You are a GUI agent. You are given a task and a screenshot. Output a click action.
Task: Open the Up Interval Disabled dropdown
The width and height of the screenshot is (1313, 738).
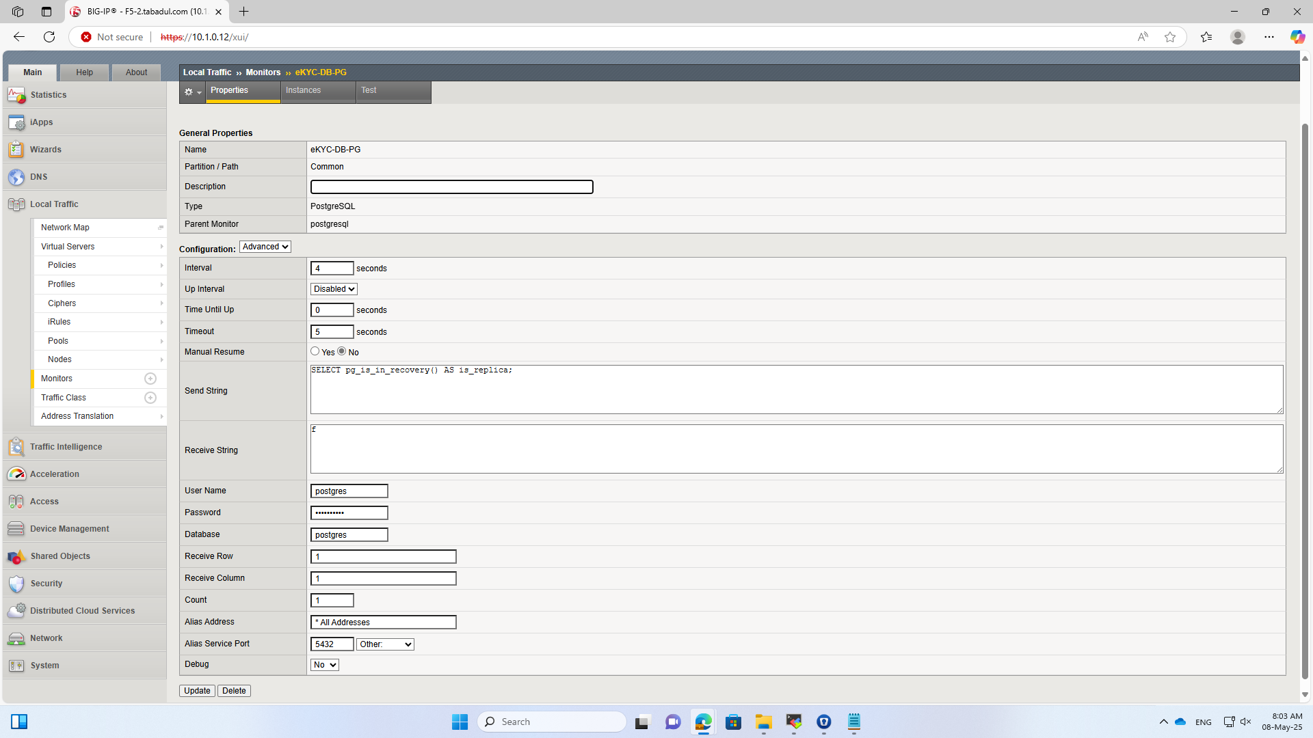coord(334,289)
